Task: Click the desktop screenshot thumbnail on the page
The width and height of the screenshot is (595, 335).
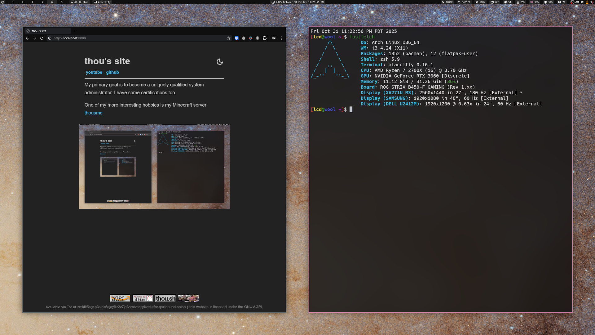Action: point(154,167)
